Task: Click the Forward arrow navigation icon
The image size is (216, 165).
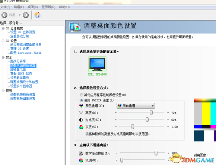Action: point(26,15)
